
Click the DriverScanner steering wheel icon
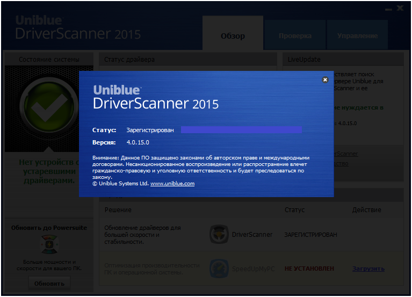point(219,234)
